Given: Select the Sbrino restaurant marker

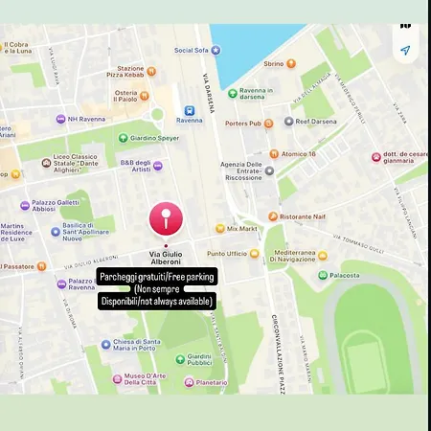Looking at the screenshot, I should pos(291,63).
